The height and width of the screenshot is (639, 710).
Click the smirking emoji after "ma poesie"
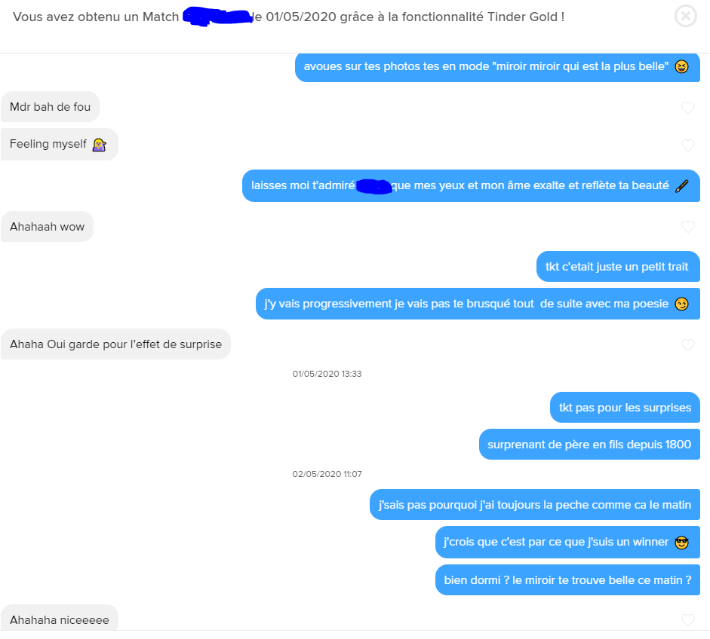click(x=681, y=304)
